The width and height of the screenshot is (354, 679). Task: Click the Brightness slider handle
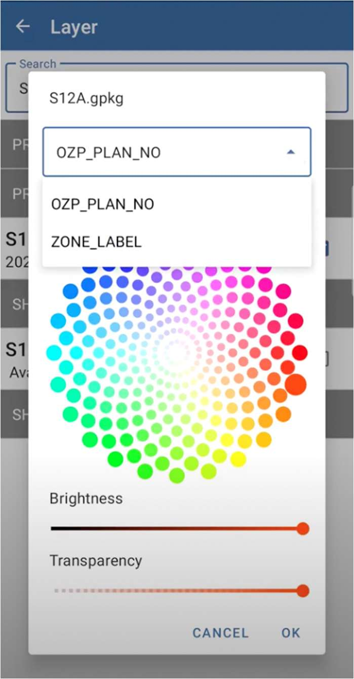pos(303,529)
